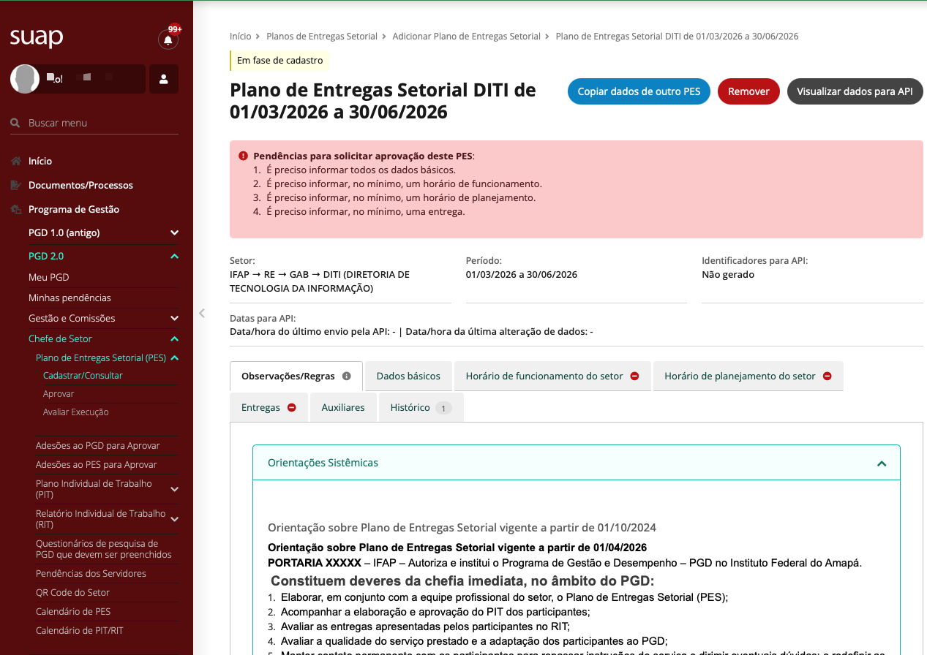This screenshot has width=927, height=655.
Task: Go to Planos de Entregas Setorial breadcrumb
Action: [x=322, y=36]
